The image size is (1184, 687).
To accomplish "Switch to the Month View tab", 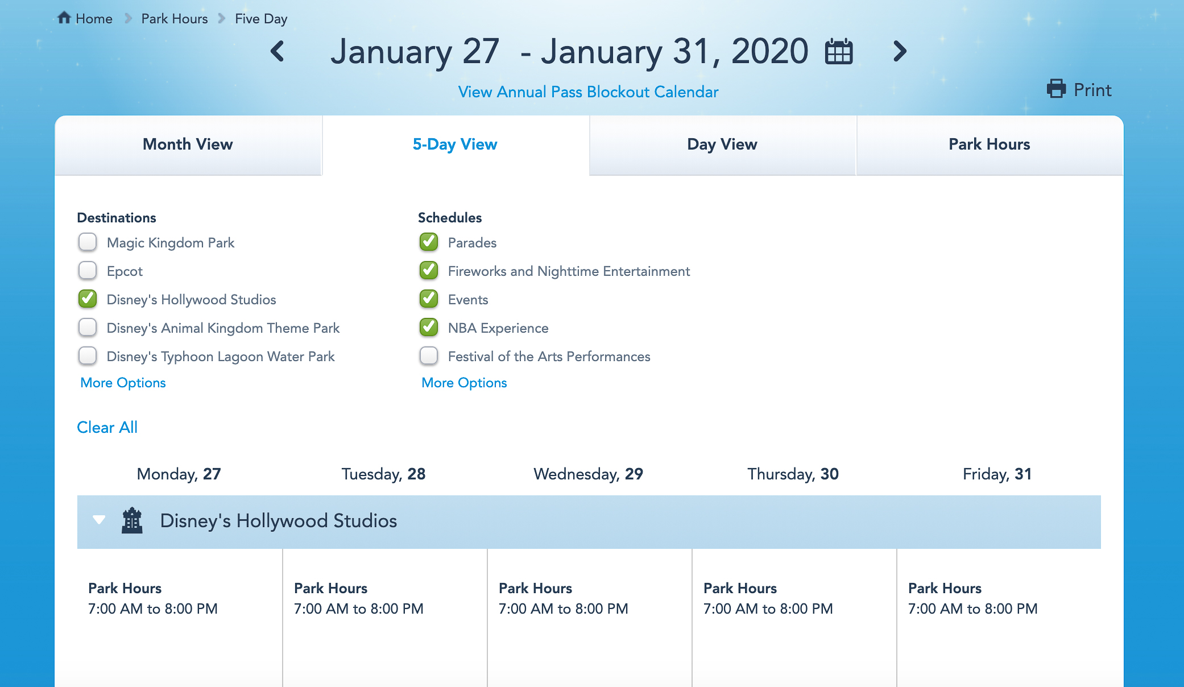I will 188,144.
